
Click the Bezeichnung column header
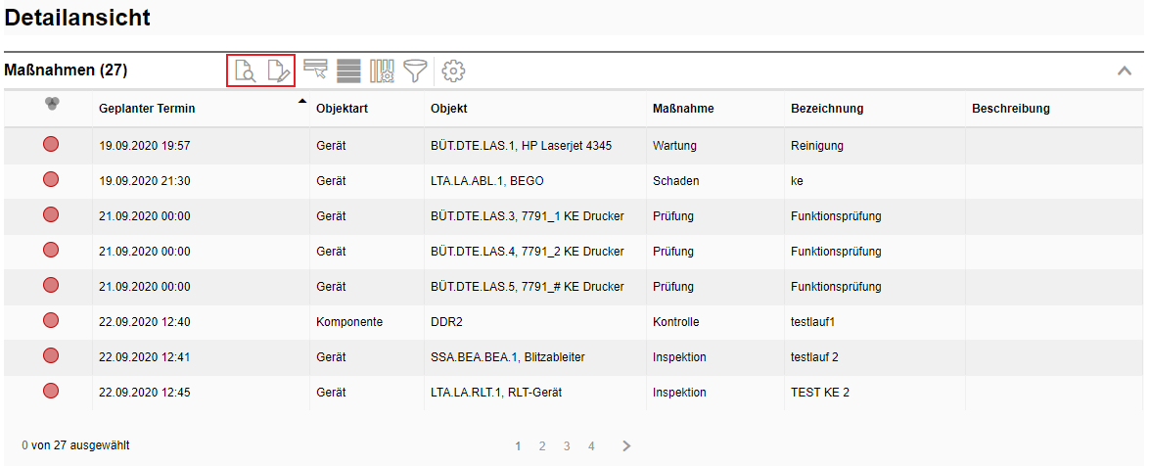[x=827, y=109]
